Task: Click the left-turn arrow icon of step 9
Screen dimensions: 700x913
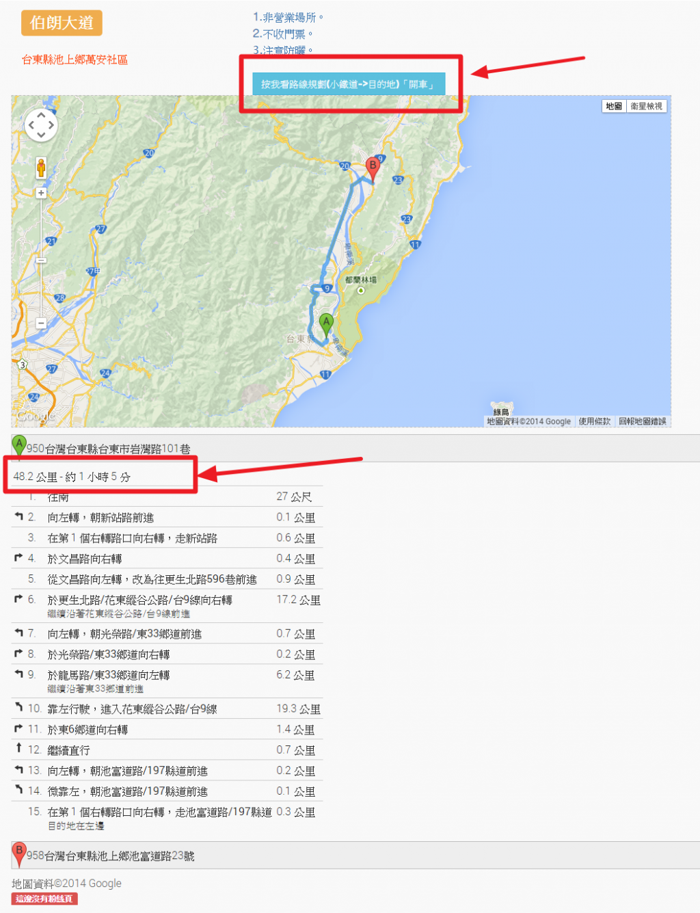Action: (18, 674)
